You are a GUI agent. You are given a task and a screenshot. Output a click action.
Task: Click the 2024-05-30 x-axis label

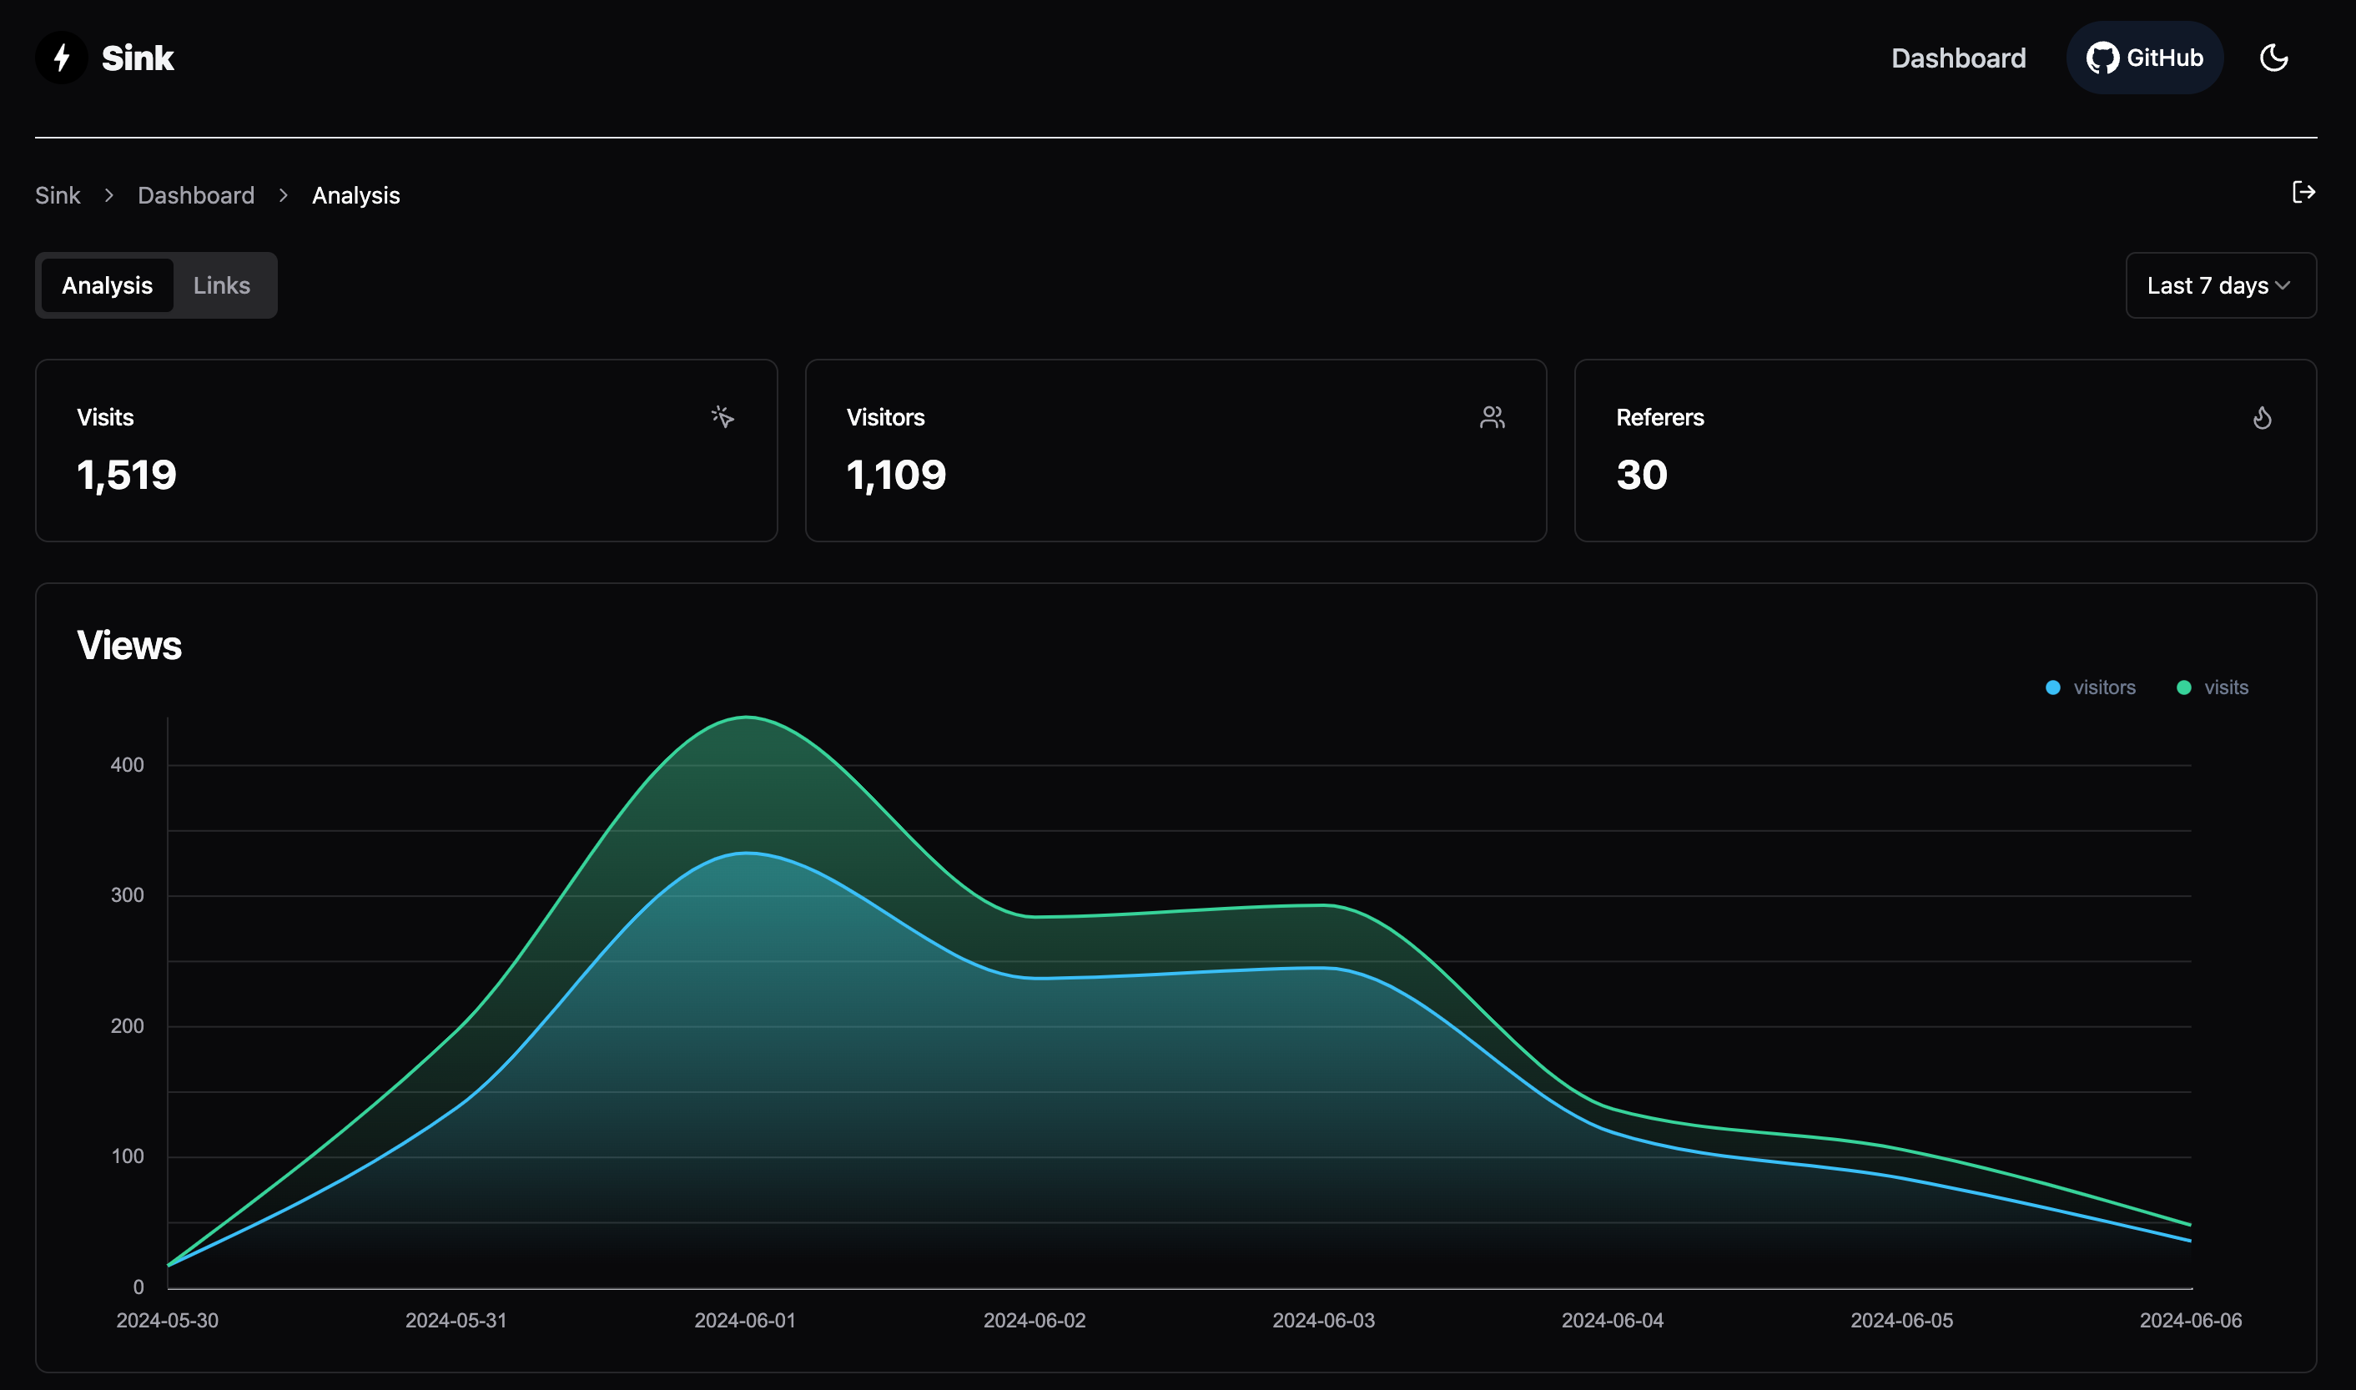coord(168,1321)
